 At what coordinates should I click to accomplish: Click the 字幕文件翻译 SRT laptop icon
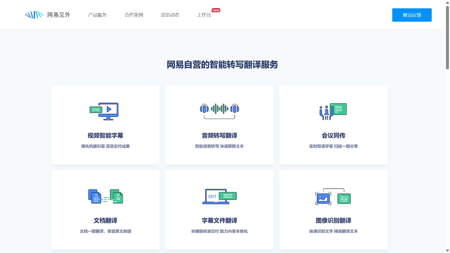point(219,196)
